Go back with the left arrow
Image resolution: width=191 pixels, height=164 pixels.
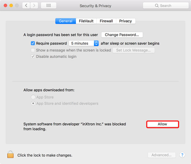coord(26,6)
